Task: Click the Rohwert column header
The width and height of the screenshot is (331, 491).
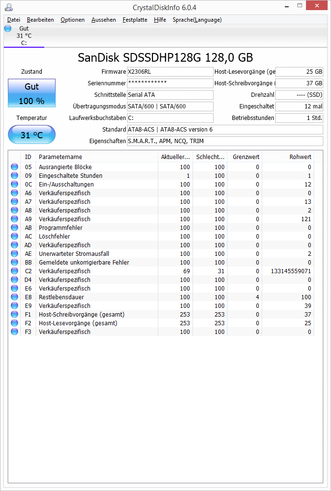Action: 288,157
